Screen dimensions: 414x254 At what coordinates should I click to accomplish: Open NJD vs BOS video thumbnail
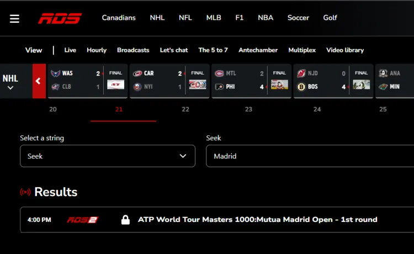(361, 84)
